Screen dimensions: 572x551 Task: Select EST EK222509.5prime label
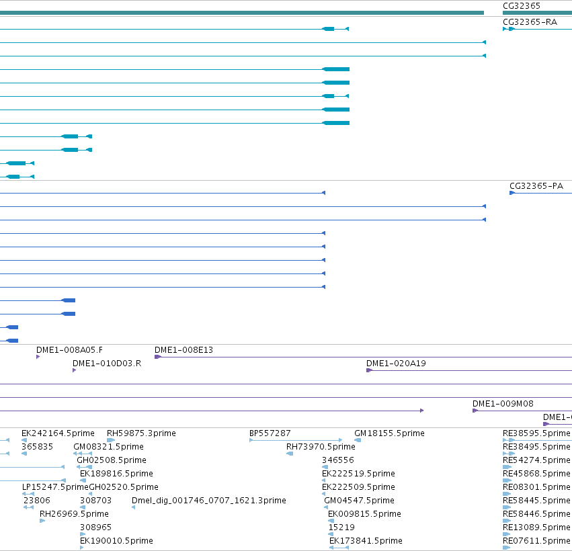tap(358, 487)
